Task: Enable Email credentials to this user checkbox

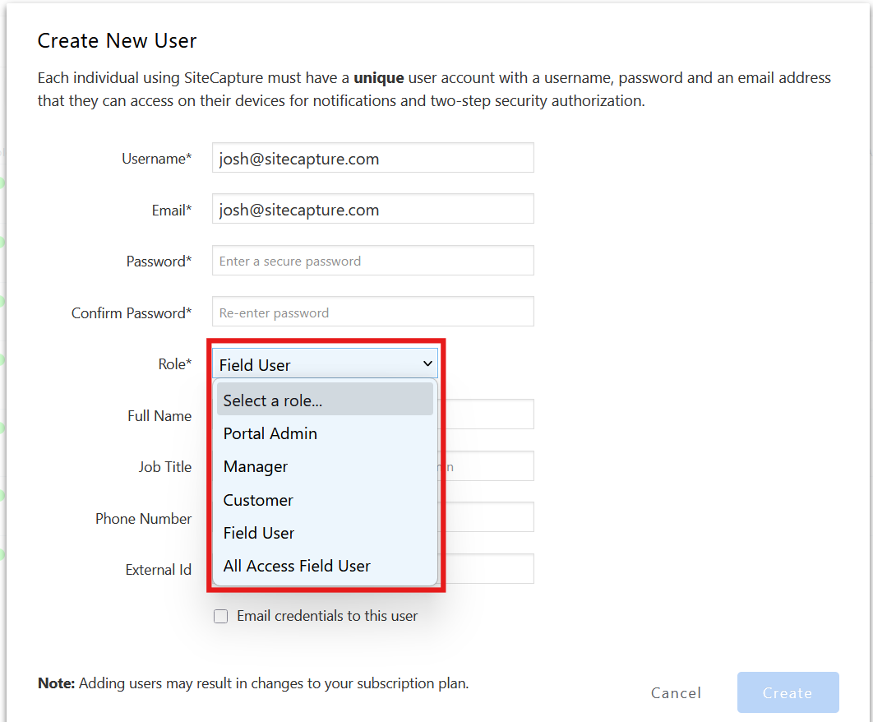Action: [220, 616]
